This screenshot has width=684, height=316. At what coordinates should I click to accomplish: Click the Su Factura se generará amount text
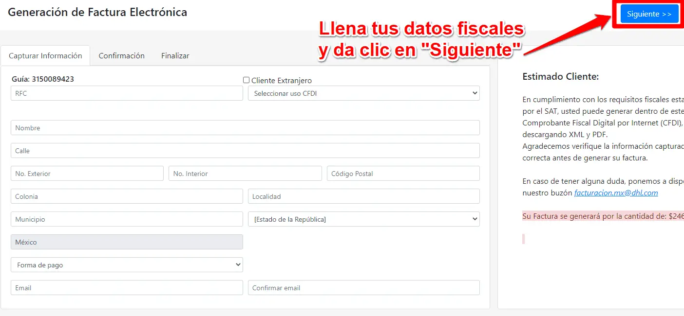point(603,216)
